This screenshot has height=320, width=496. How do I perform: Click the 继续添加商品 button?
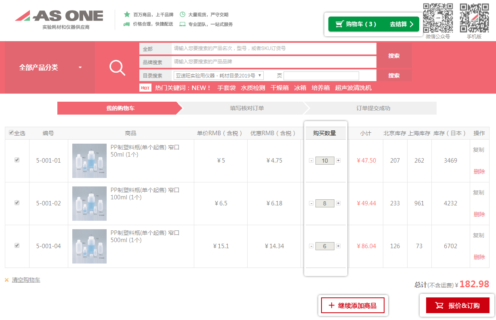pyautogui.click(x=353, y=305)
